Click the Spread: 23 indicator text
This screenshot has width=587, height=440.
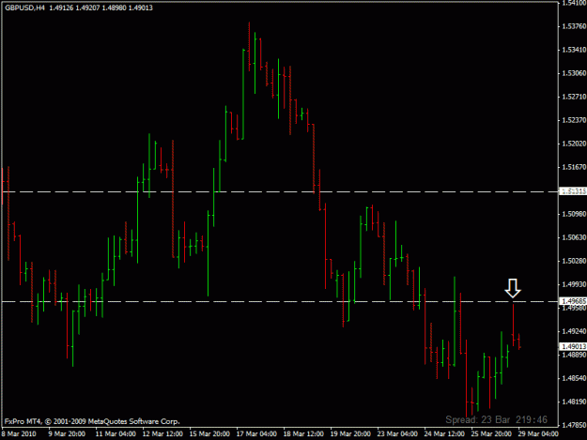pos(467,419)
